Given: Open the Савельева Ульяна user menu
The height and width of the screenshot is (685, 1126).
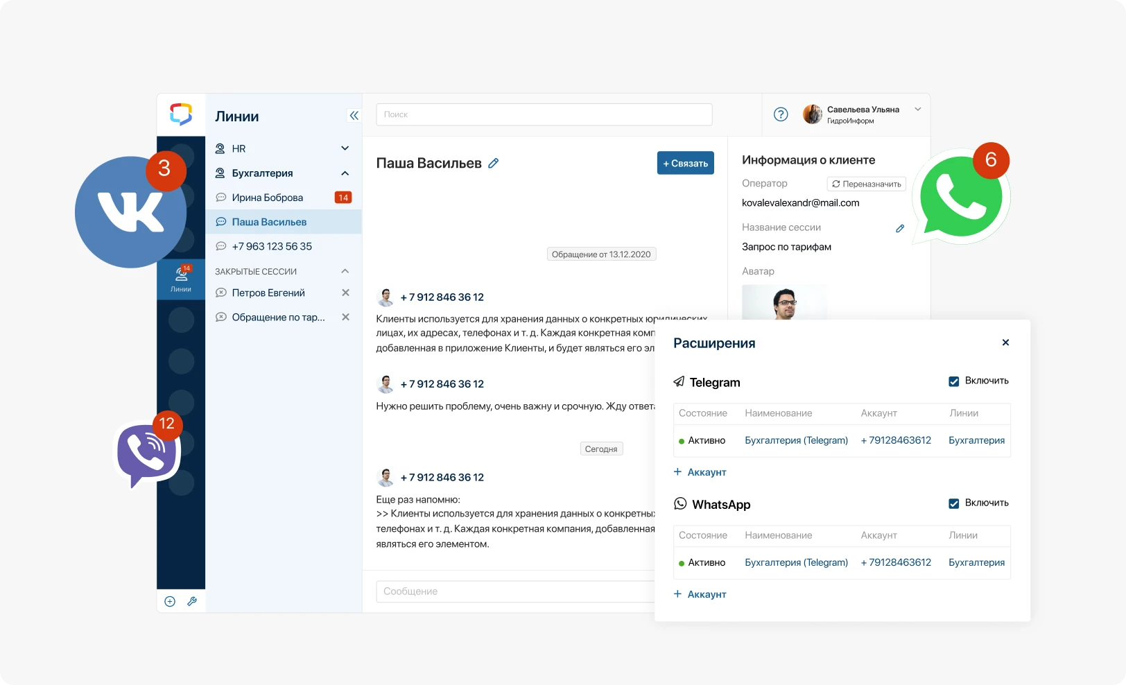Looking at the screenshot, I should (x=917, y=110).
